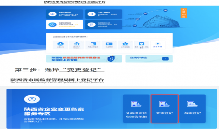Click the 税务事项 ticket icon

[x=109, y=44]
